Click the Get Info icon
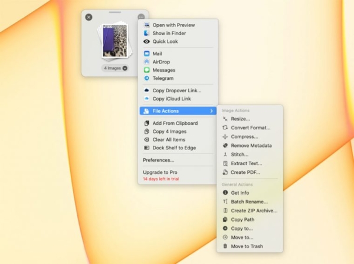Viewport: 354px width, 264px height. [225, 192]
